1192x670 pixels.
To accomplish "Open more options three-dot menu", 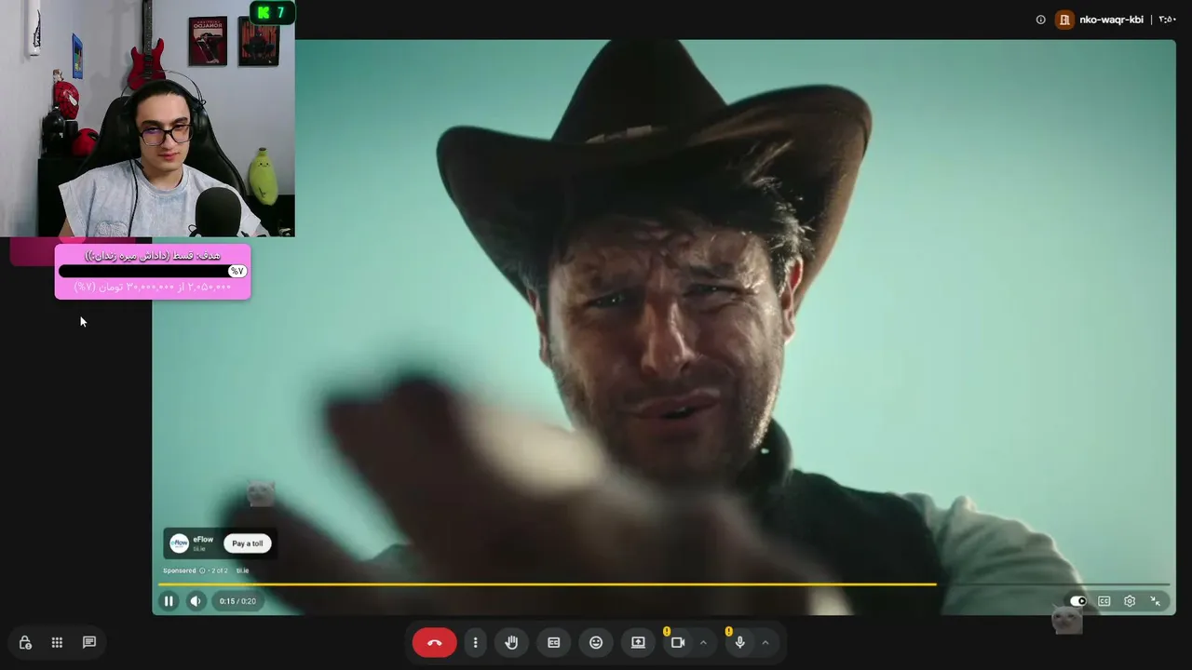I will pyautogui.click(x=475, y=642).
